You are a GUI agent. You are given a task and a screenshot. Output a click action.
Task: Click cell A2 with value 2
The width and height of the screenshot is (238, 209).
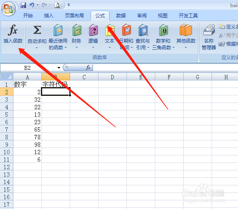point(27,92)
